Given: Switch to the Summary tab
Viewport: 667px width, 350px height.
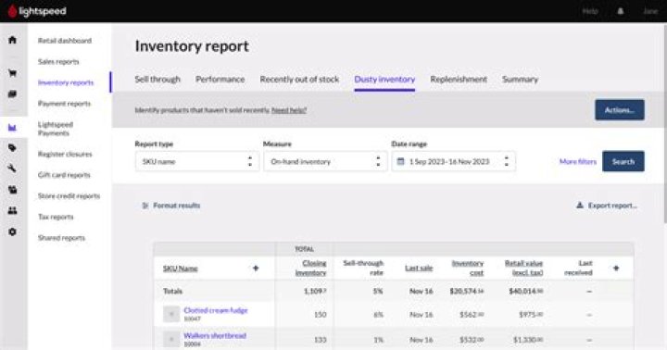Looking at the screenshot, I should (x=520, y=80).
